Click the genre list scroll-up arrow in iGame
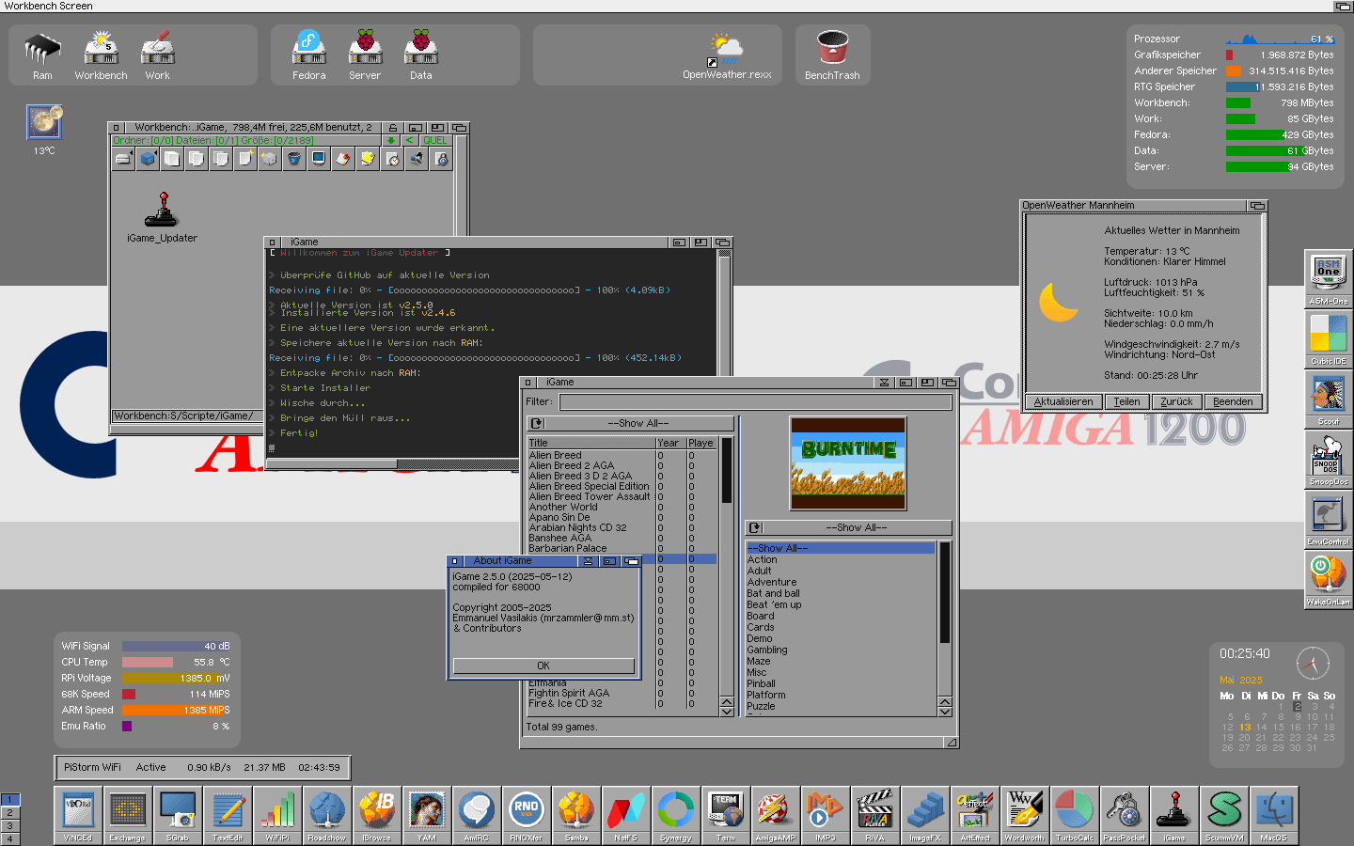Screen dimensions: 1354x846 coord(945,701)
